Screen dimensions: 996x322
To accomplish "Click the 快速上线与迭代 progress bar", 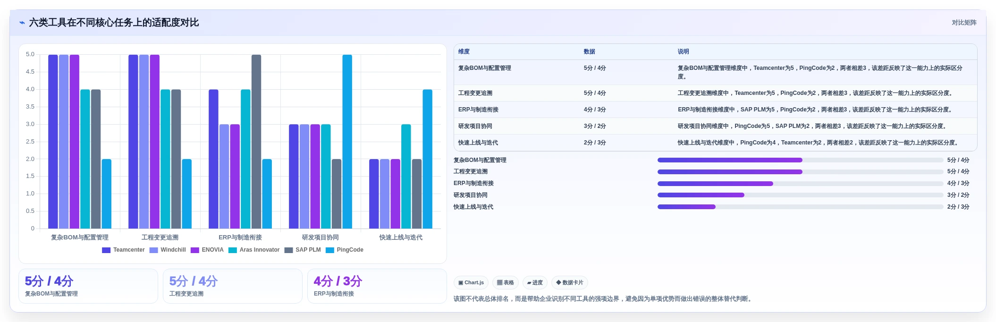I will coord(800,207).
